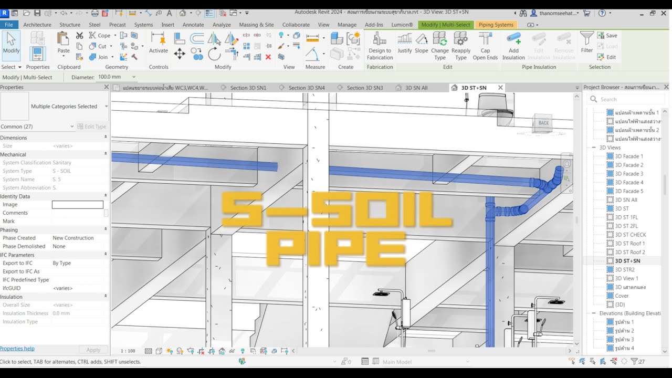Click the Cap Open Ends tool
This screenshot has width=672, height=378.
coord(485,46)
